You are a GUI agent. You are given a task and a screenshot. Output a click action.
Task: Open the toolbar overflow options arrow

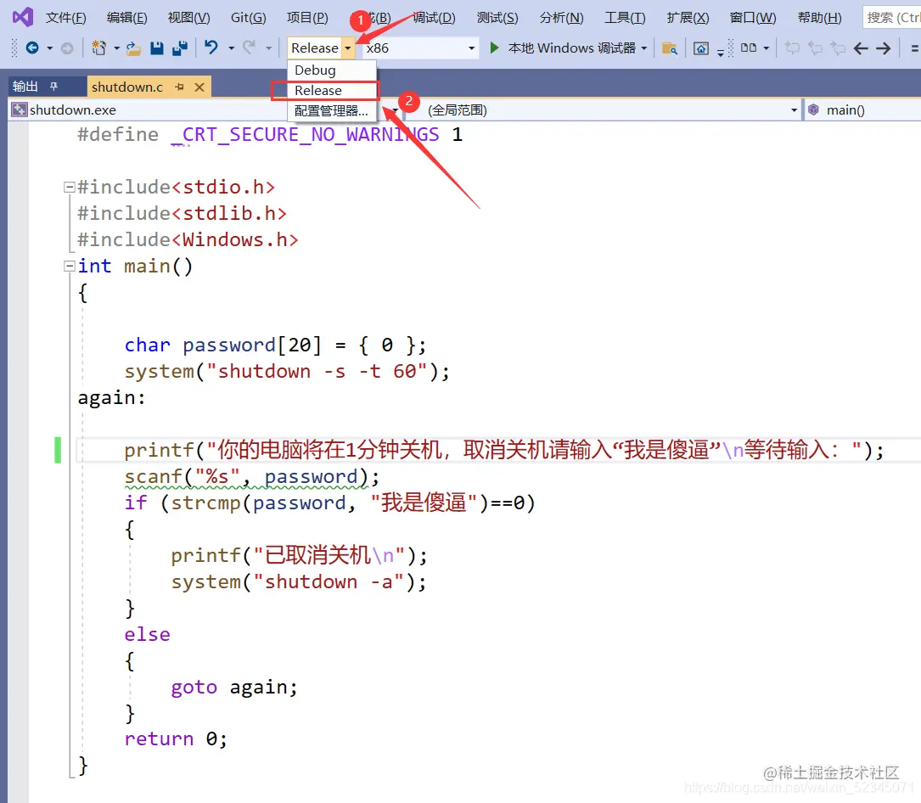[x=721, y=53]
